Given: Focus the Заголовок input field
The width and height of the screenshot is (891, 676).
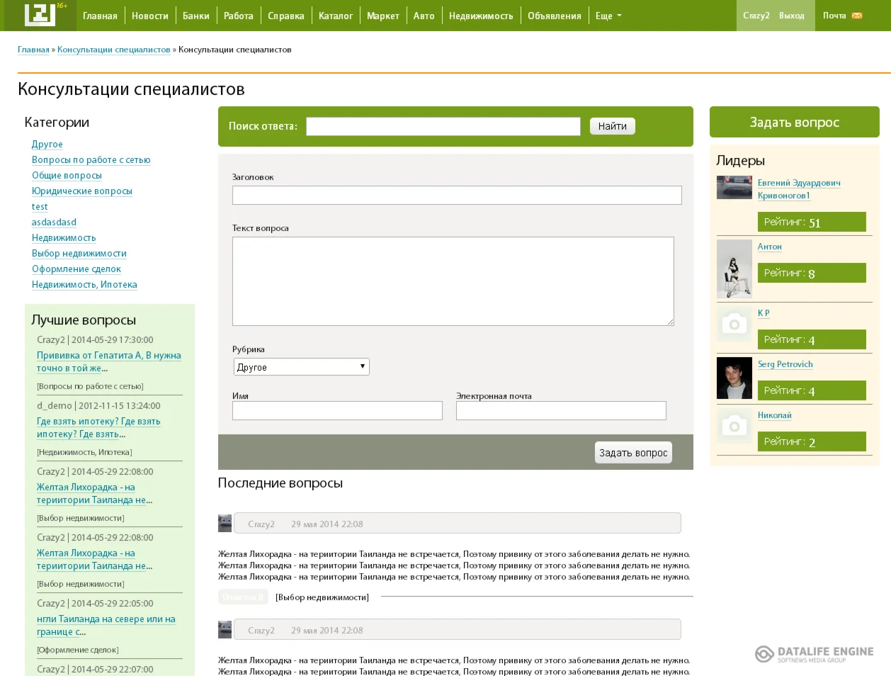Looking at the screenshot, I should click(x=457, y=195).
